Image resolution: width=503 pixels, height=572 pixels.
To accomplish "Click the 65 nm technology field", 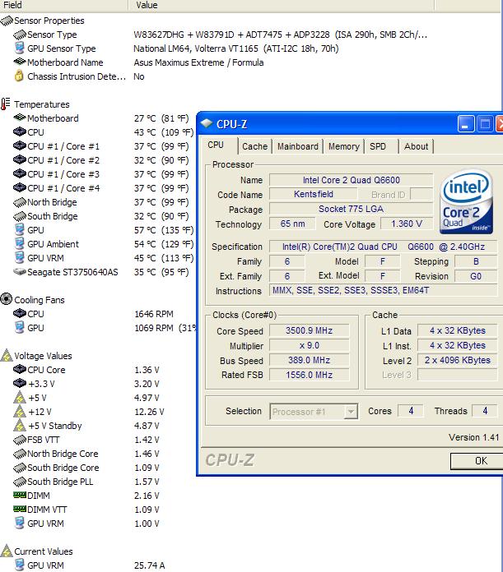I will [x=292, y=224].
